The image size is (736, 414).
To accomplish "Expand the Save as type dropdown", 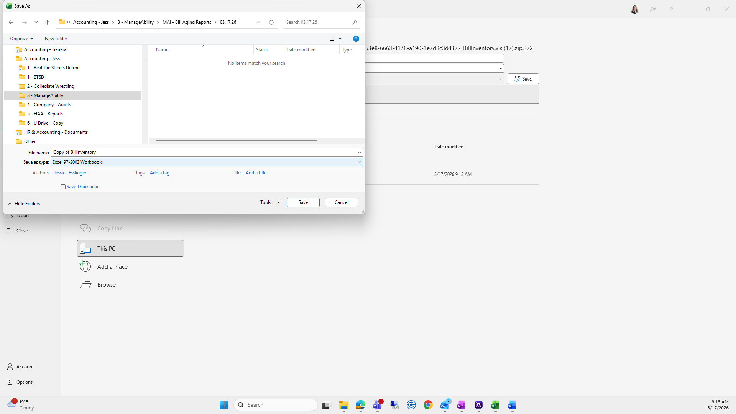I will 359,162.
